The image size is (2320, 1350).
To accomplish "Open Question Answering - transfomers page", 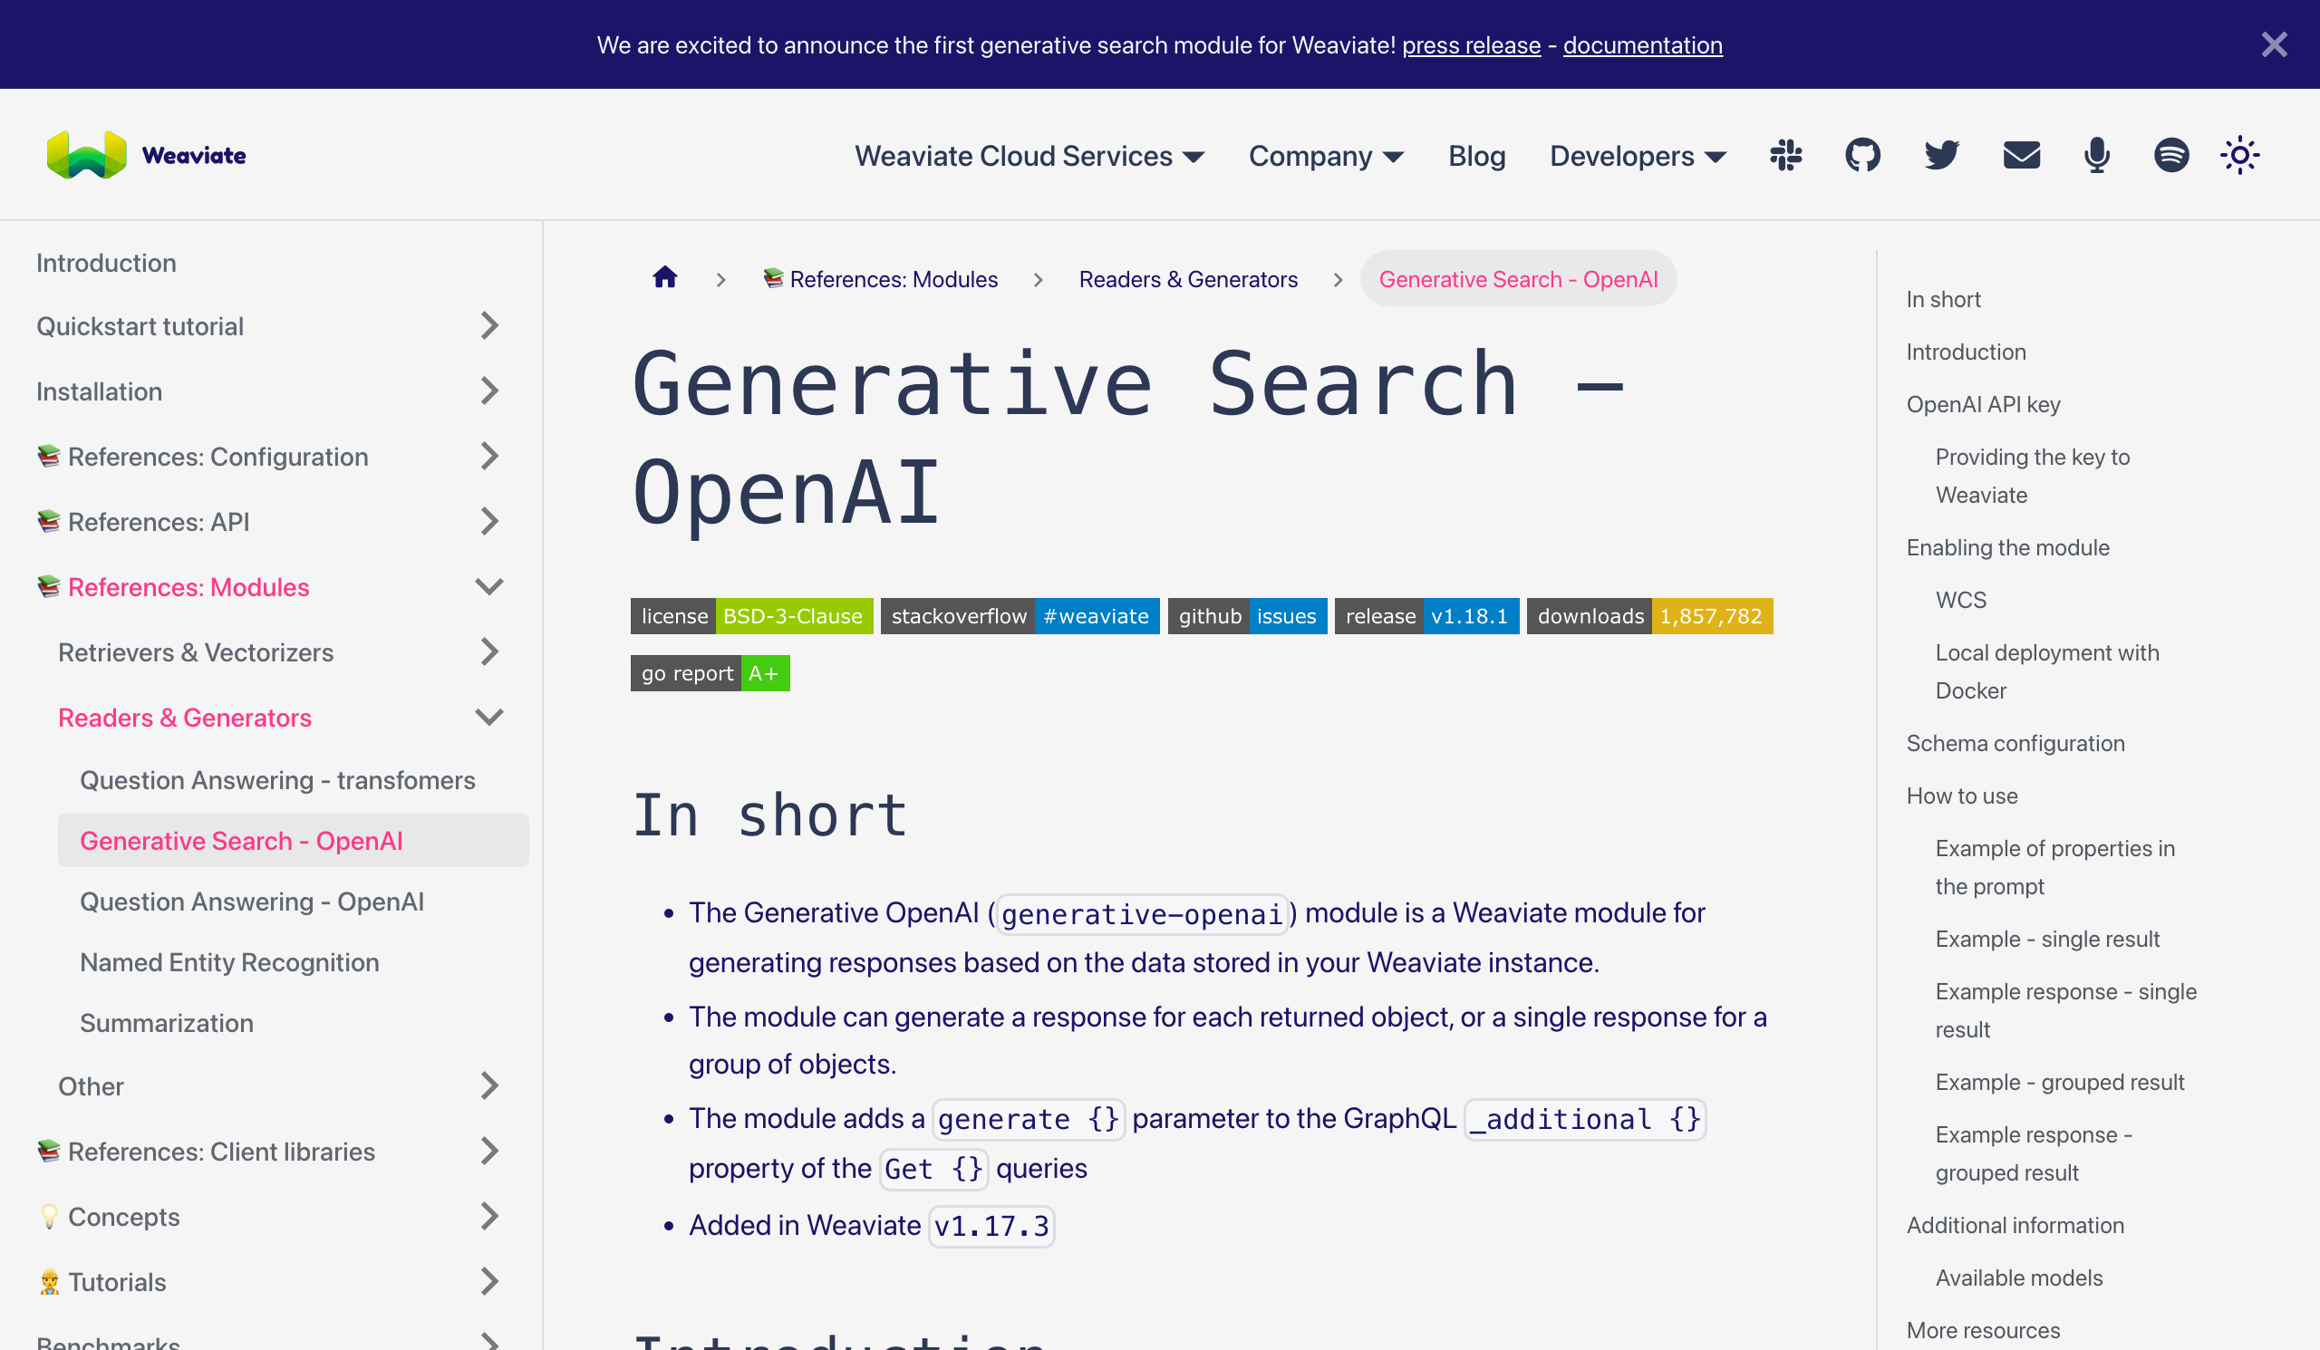I will (x=277, y=780).
